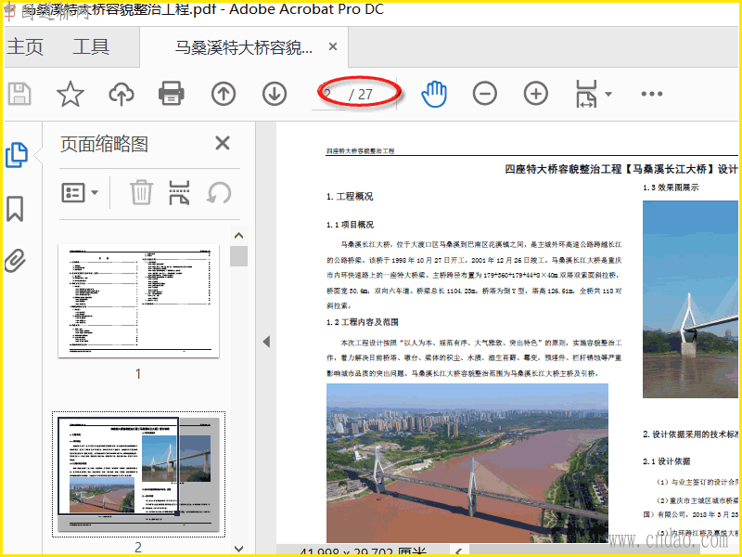The image size is (742, 557).
Task: Go to previous page with up arrow
Action: (x=223, y=94)
